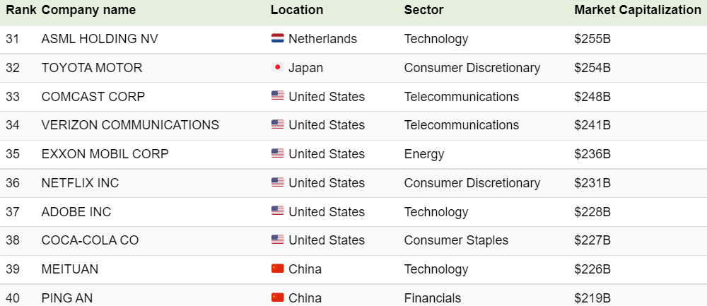Select the TOYOTA MOTOR company name

[x=91, y=68]
